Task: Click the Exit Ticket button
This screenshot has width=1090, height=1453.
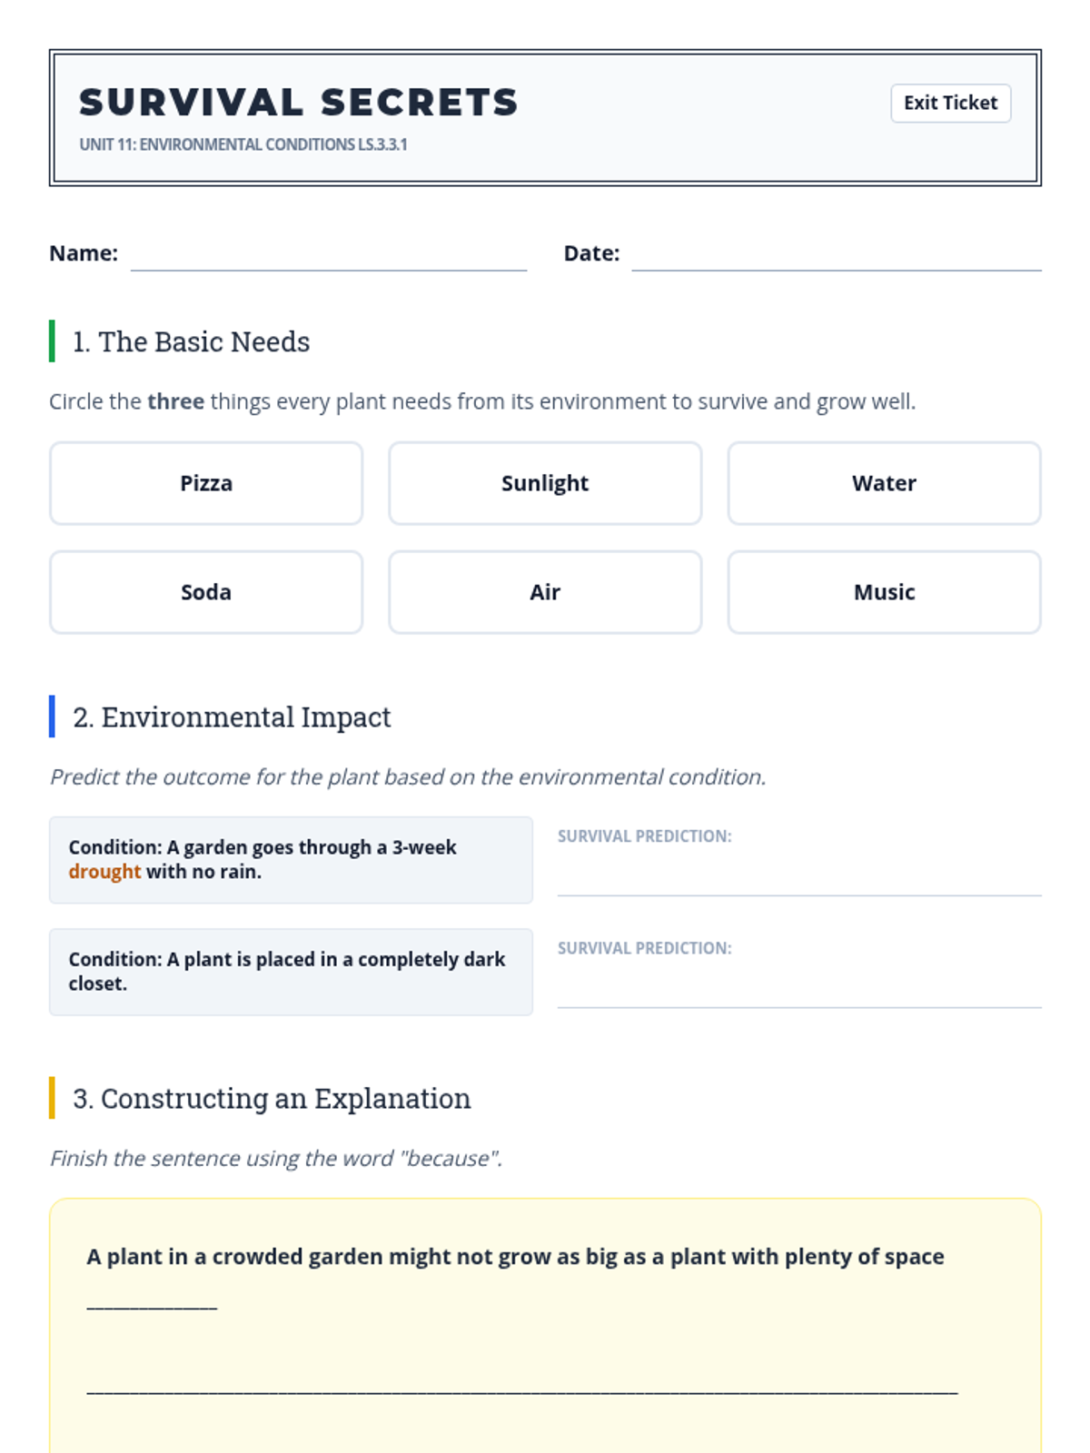Action: coord(950,103)
